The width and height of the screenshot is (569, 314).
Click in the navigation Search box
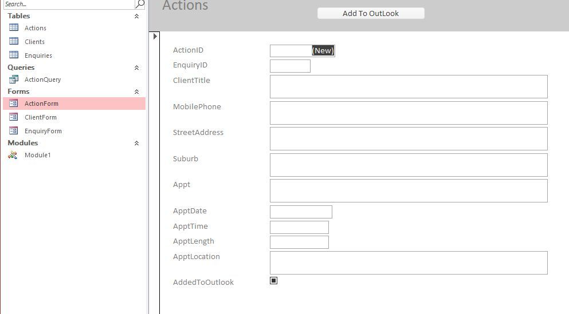68,4
